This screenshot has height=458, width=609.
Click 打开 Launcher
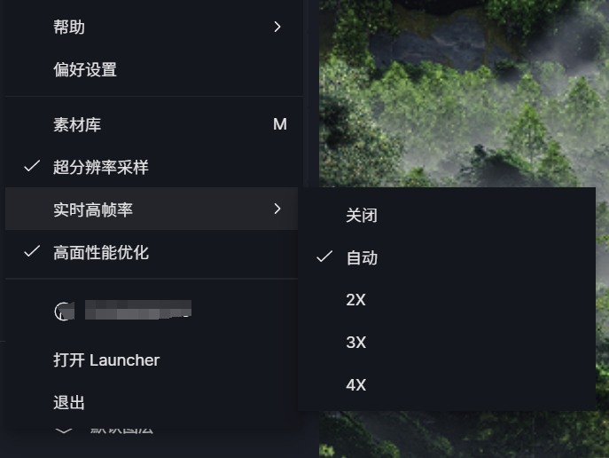pos(106,360)
